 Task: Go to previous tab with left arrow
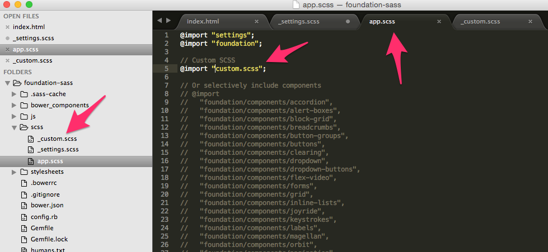tap(160, 21)
